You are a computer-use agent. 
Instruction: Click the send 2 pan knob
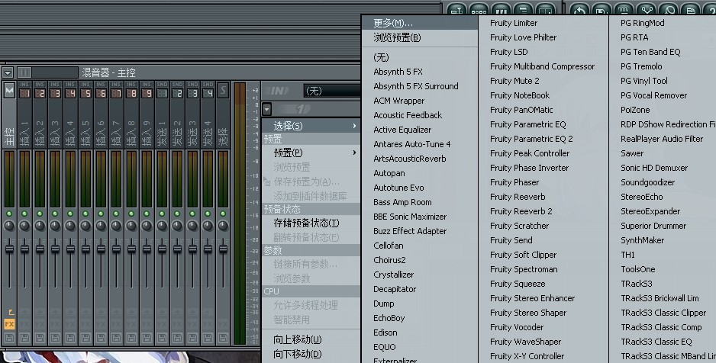point(177,225)
